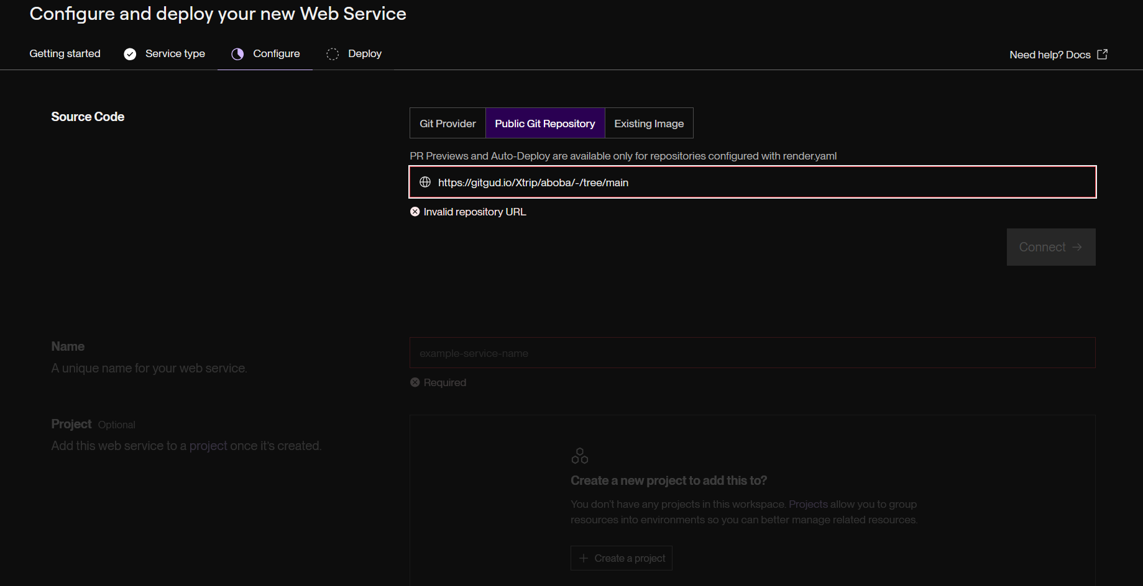Click the Create a project button
The image size is (1143, 586).
[x=622, y=558]
